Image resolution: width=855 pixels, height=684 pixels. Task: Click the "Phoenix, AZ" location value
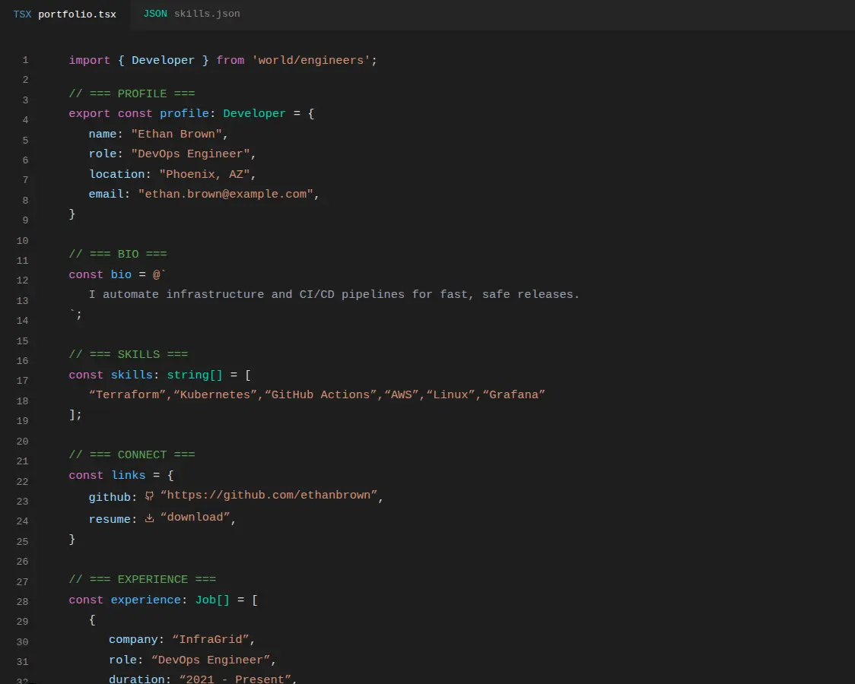tap(208, 174)
